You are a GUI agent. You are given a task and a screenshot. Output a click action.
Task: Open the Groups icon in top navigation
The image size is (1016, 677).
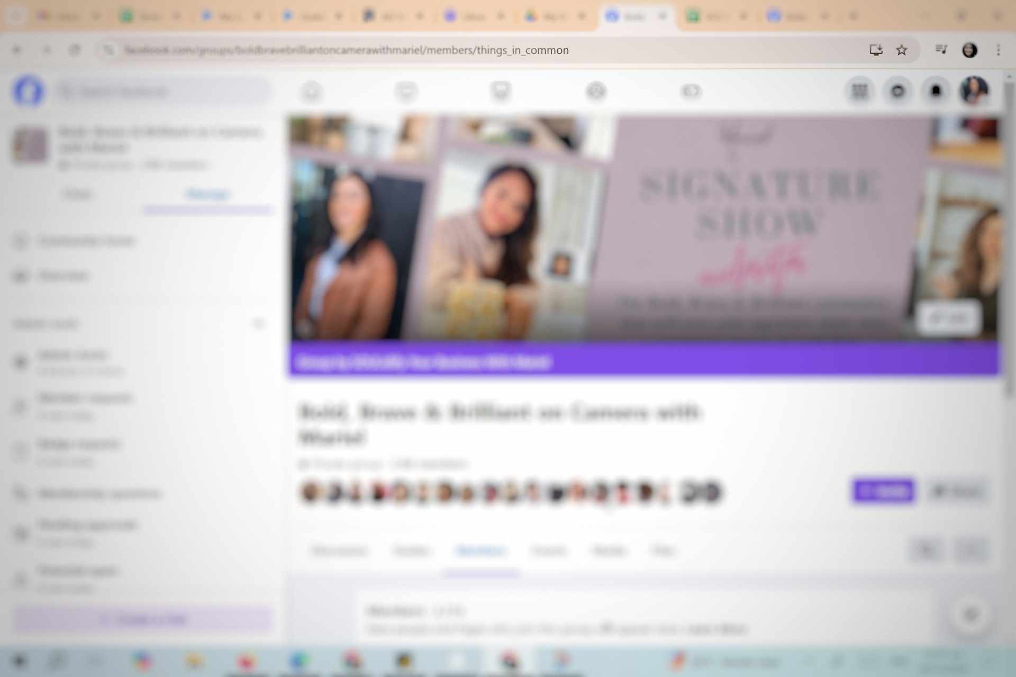click(x=596, y=92)
